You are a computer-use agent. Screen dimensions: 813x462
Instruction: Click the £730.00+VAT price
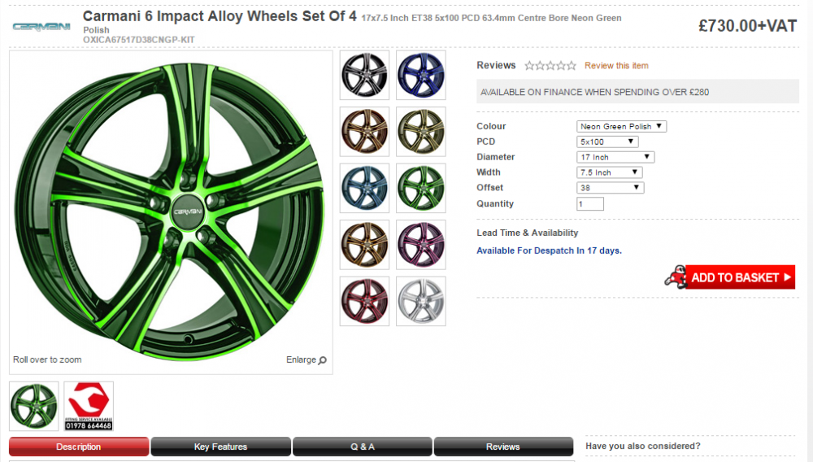tap(747, 26)
